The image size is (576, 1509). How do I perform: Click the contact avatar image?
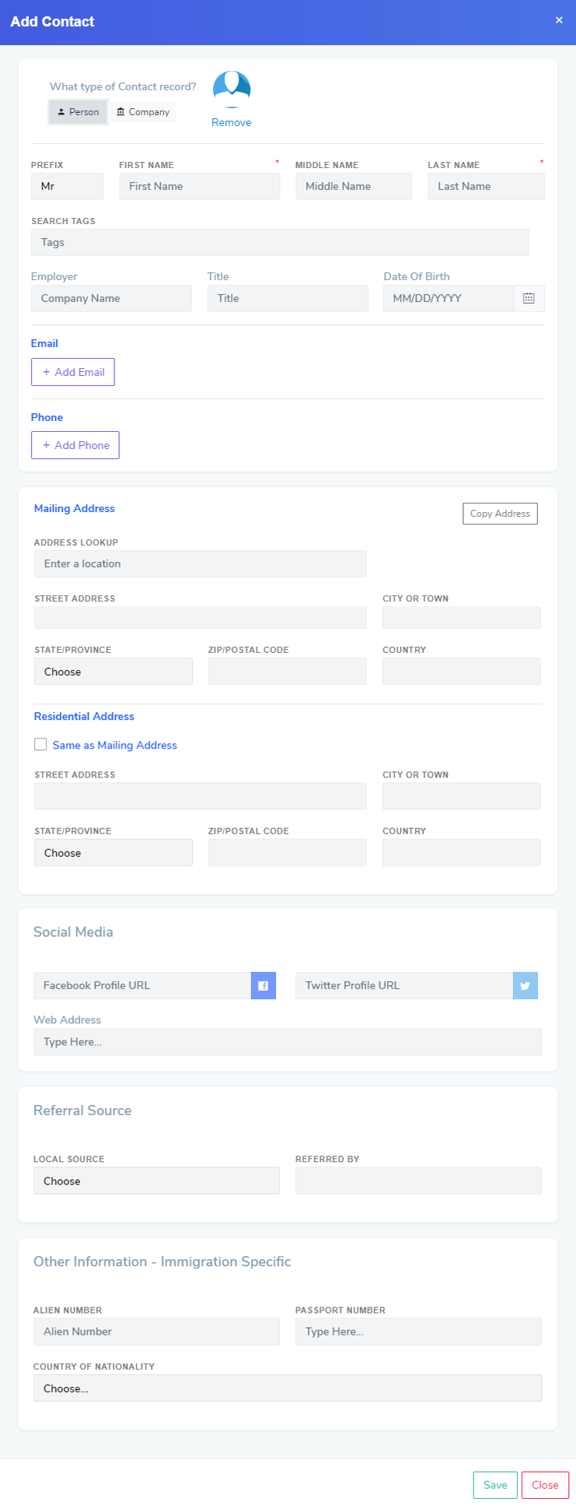231,86
